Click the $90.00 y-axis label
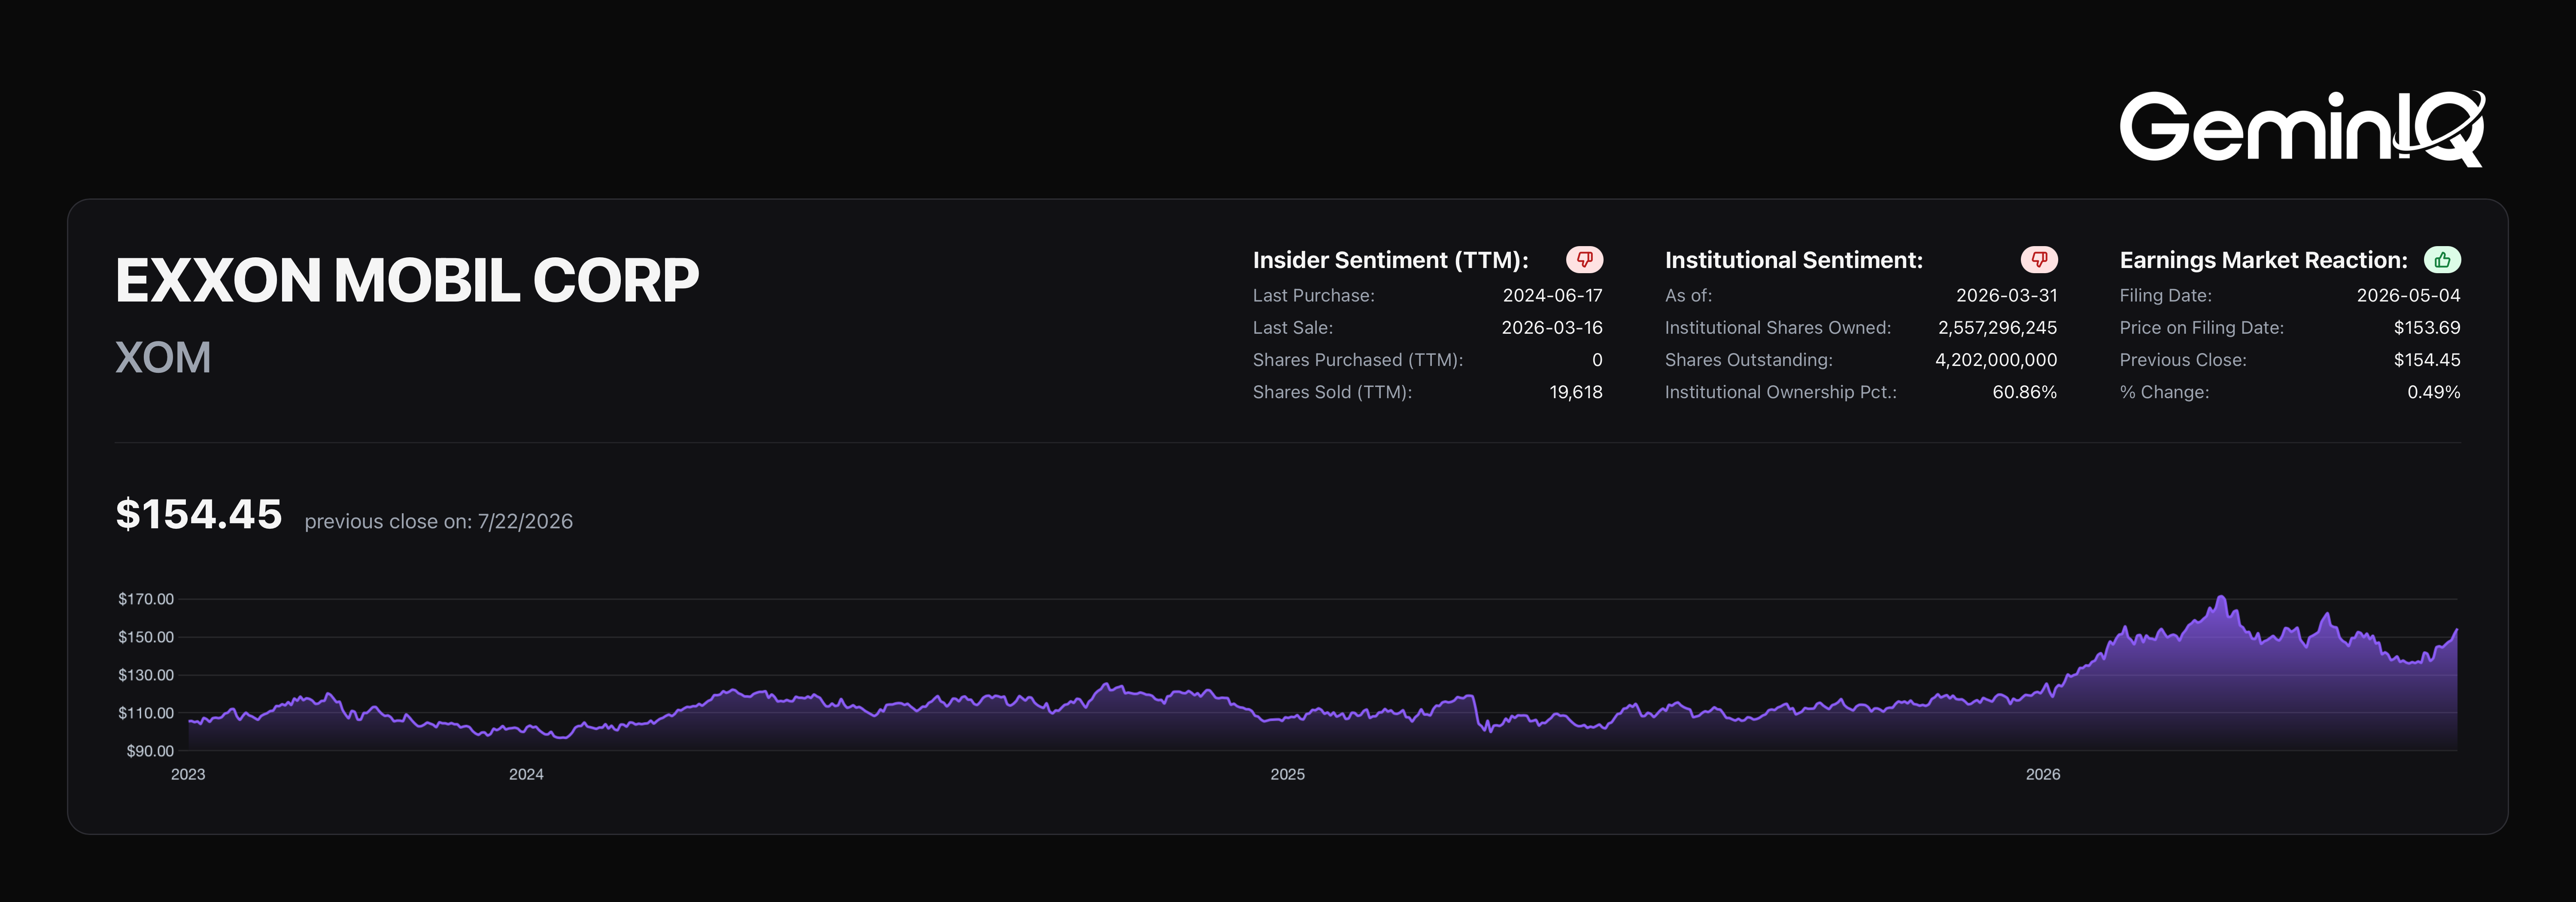Viewport: 2576px width, 902px height. click(x=150, y=751)
